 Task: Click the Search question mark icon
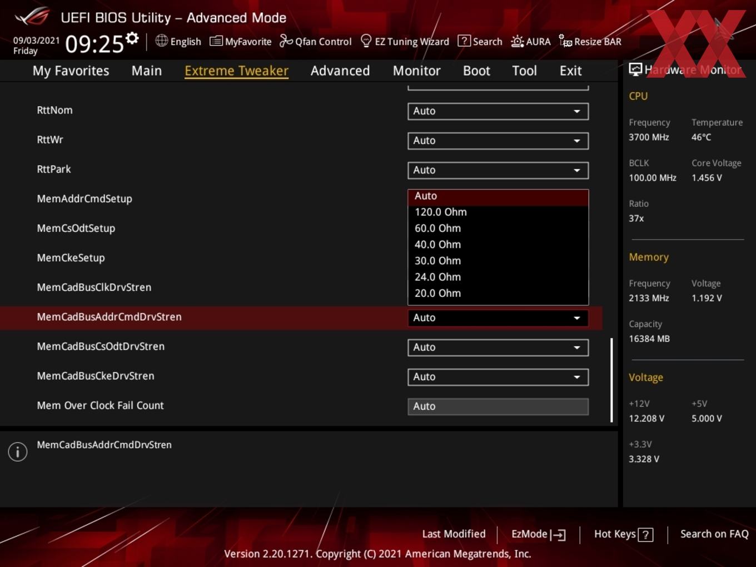pyautogui.click(x=464, y=41)
